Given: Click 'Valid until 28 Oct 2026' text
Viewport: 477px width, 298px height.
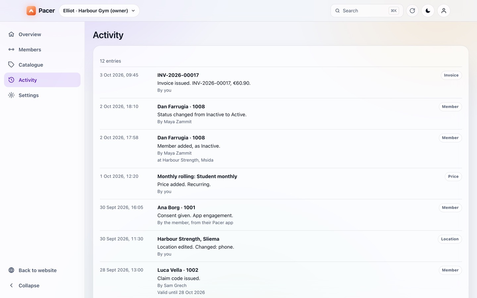Looking at the screenshot, I should click(181, 292).
